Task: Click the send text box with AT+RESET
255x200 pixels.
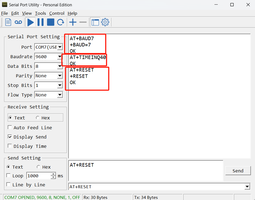Action: point(146,171)
